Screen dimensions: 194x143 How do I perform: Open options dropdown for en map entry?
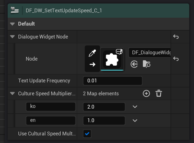tap(135, 120)
